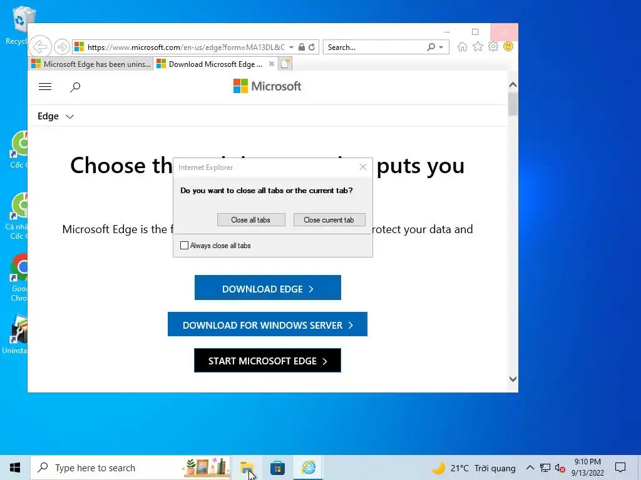Click DOWNLOAD FOR WINDOWS SERVER button
Viewport: 641px width, 480px height.
(x=267, y=324)
